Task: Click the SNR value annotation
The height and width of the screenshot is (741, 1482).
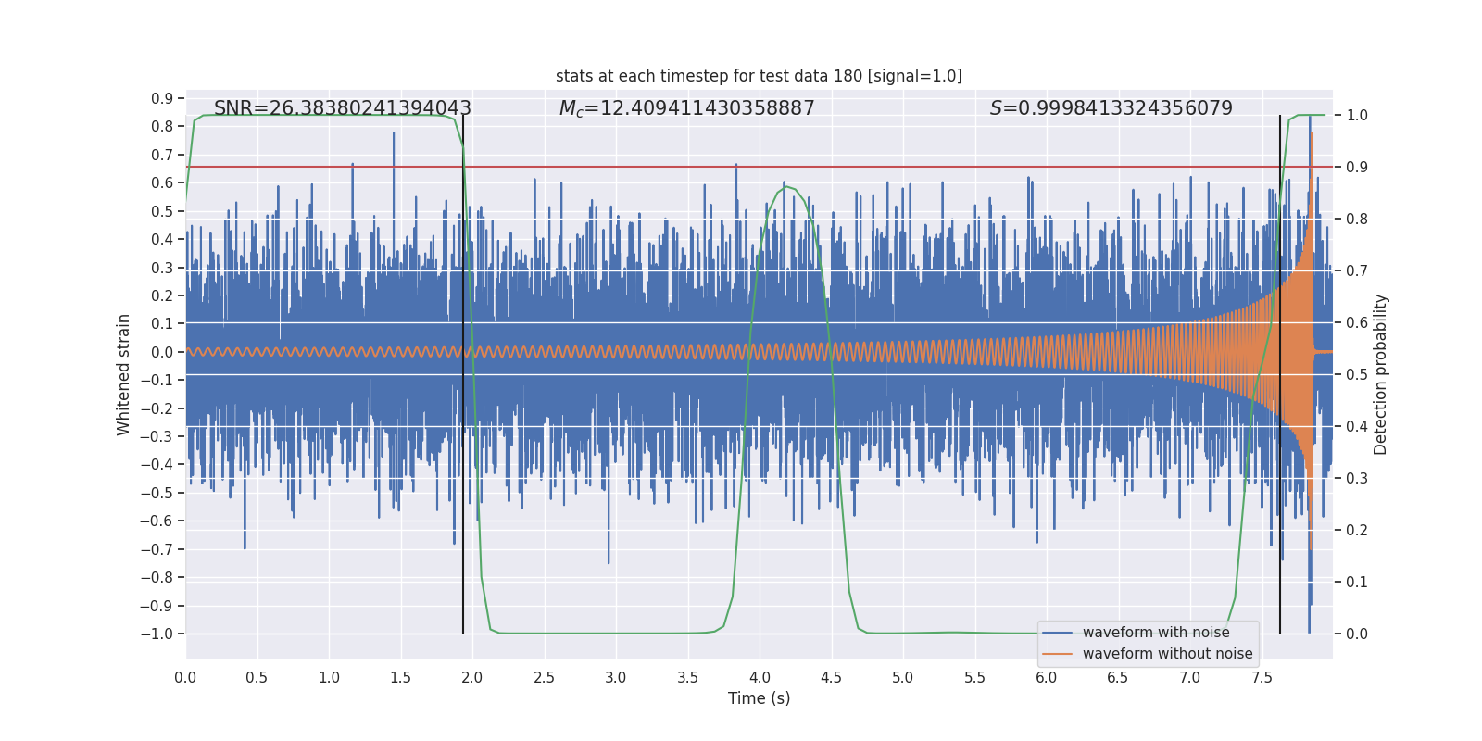Action: 343,108
